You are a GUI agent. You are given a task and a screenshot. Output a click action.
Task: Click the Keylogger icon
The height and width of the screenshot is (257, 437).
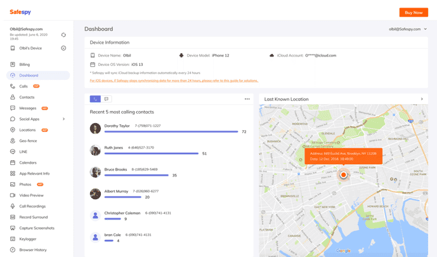13,239
